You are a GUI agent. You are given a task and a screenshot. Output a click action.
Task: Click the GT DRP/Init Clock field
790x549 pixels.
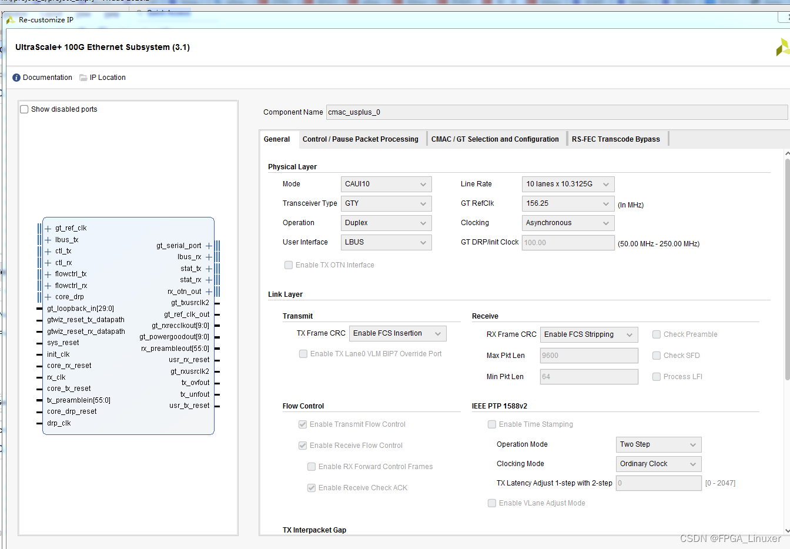pyautogui.click(x=568, y=243)
